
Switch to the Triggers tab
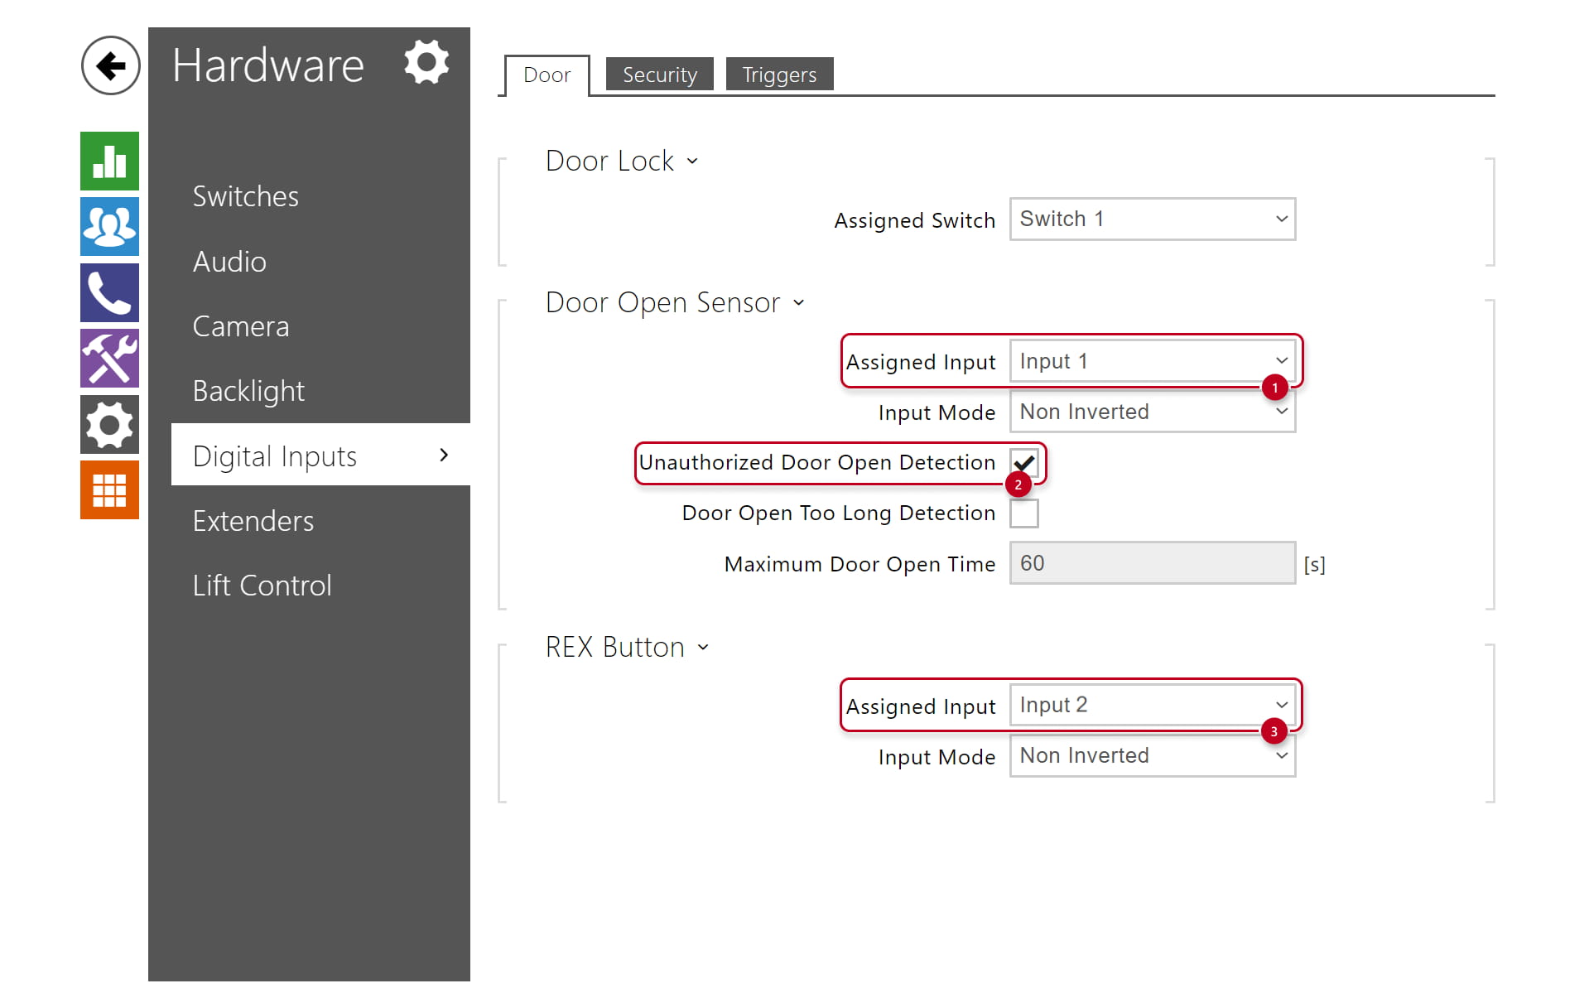coord(779,75)
